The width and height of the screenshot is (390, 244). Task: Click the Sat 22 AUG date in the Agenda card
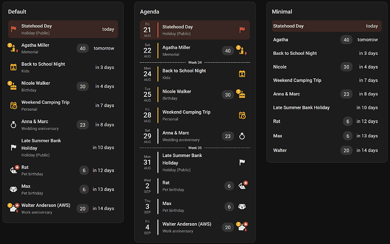point(148,51)
